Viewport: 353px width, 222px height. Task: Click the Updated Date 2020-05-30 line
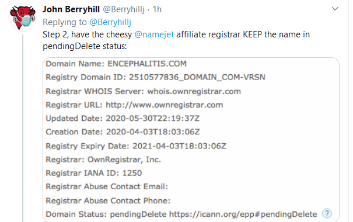pos(123,119)
